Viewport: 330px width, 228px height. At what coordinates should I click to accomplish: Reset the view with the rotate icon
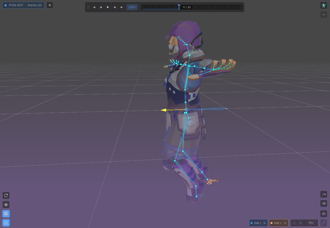6,195
